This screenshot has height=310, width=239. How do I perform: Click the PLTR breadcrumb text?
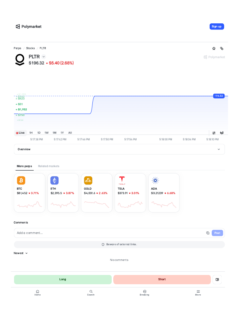click(x=43, y=48)
